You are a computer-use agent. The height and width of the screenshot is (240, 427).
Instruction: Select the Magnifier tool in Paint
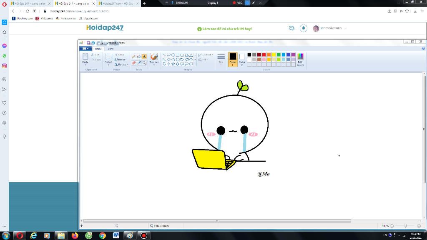tap(144, 63)
